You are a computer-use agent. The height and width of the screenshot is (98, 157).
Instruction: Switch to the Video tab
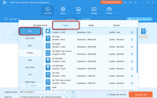click(x=66, y=25)
